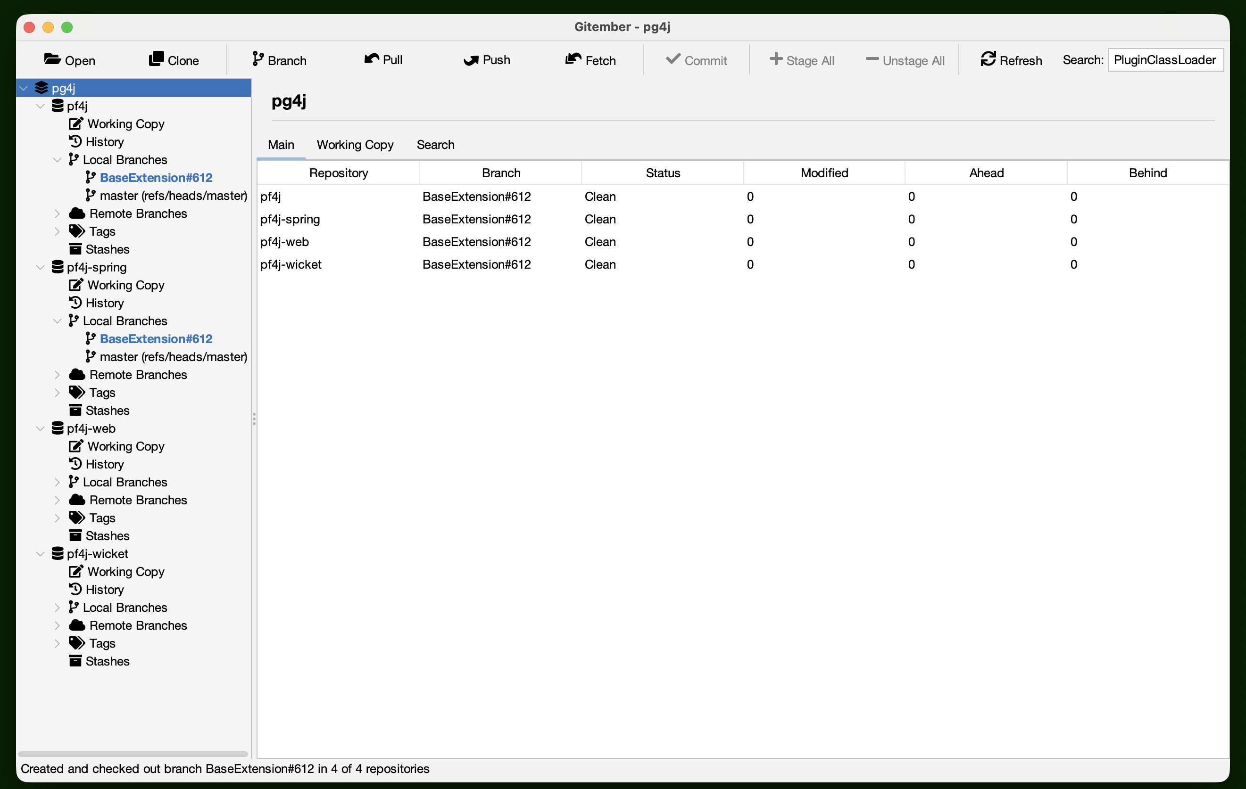Click the Pull arrow icon
This screenshot has width=1246, height=789.
coord(372,59)
